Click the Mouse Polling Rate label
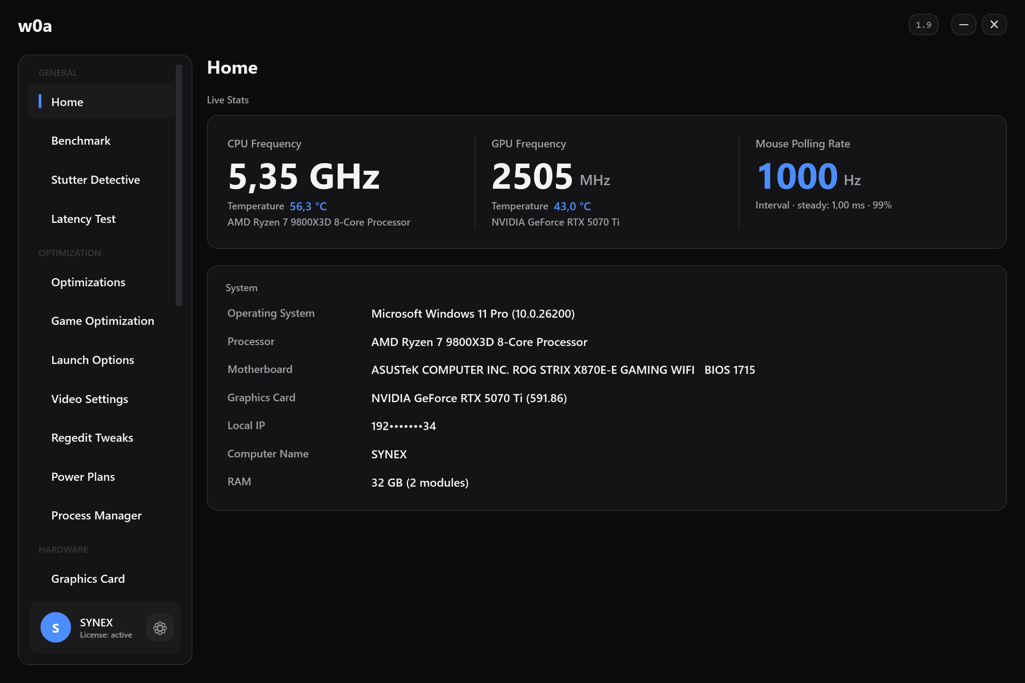The height and width of the screenshot is (683, 1025). coord(802,144)
